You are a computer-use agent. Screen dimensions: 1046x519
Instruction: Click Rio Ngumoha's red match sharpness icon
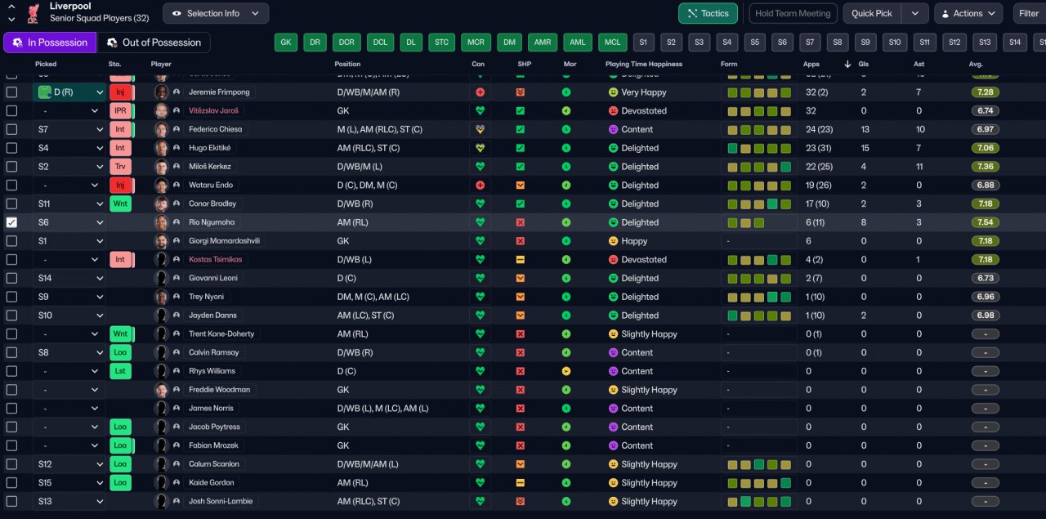521,222
